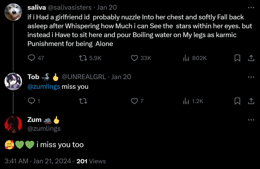260x169 pixels.
Task: Share saliva's tweet
Action: (x=251, y=58)
